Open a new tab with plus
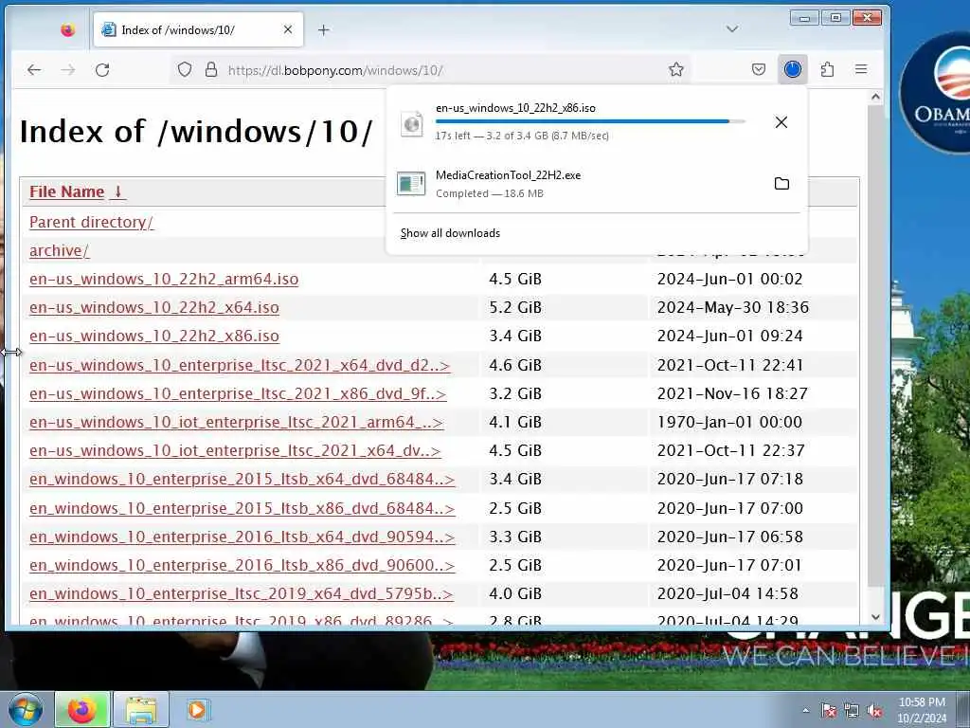 tap(324, 29)
